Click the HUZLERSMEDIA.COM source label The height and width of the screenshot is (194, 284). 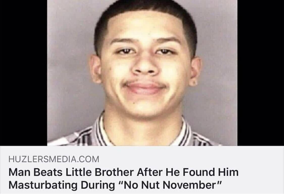tap(54, 159)
